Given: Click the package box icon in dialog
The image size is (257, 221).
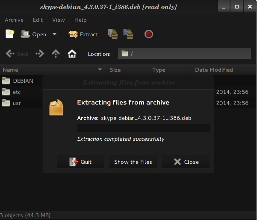Looking at the screenshot, I should (x=56, y=108).
